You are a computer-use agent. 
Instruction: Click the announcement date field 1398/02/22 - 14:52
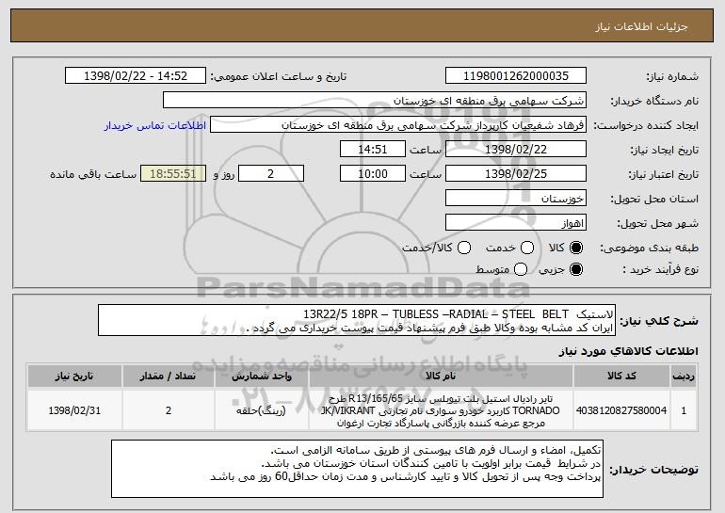coord(136,76)
